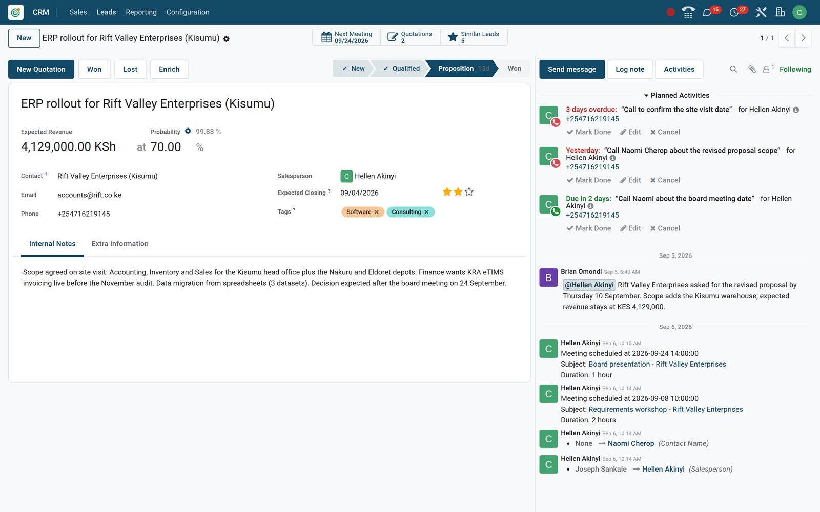820x512 pixels.
Task: Set stage to New
Action: pos(353,69)
